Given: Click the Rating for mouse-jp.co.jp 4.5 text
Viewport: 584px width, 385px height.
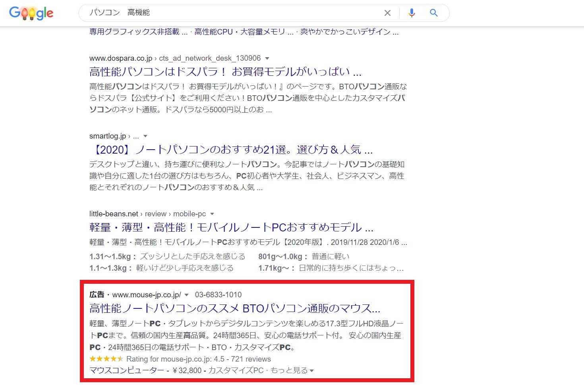Looking at the screenshot, I should (199, 359).
